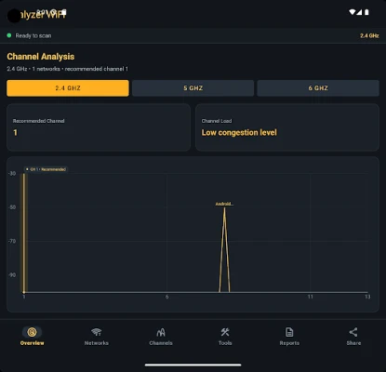This screenshot has width=386, height=372.
Task: Click the Recommended Channel card
Action: click(99, 127)
